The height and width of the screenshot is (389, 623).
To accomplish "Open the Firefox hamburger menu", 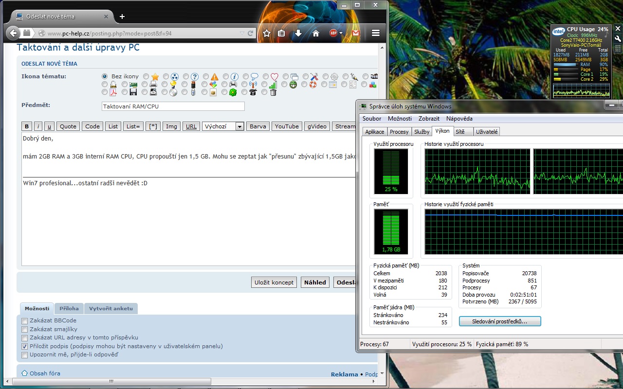I will click(x=375, y=33).
